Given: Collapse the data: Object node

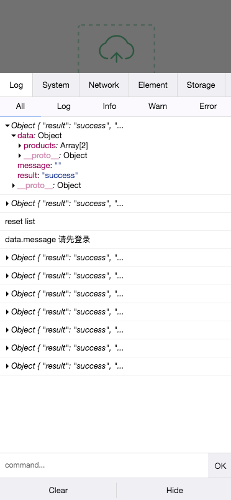Looking at the screenshot, I should 14,136.
